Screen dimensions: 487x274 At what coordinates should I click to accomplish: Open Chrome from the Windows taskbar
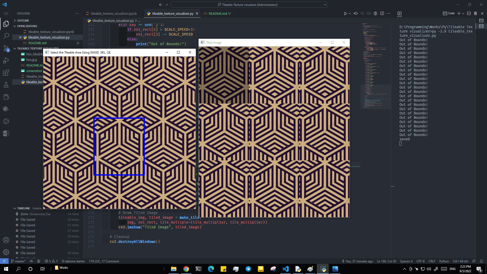[186, 269]
